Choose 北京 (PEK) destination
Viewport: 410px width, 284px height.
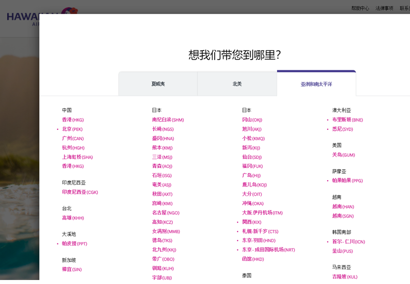(x=72, y=129)
